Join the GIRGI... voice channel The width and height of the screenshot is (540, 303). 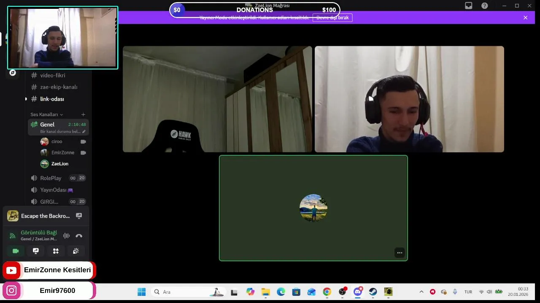(58, 202)
